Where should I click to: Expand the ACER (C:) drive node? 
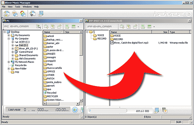pos(12,42)
